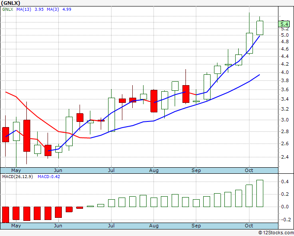The height and width of the screenshot is (236, 294).
Task: Select the -0.2 label on MACD axis
Action: [x=286, y=220]
